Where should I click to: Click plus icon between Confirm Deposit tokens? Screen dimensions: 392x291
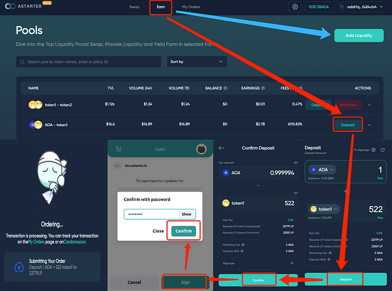point(258,185)
